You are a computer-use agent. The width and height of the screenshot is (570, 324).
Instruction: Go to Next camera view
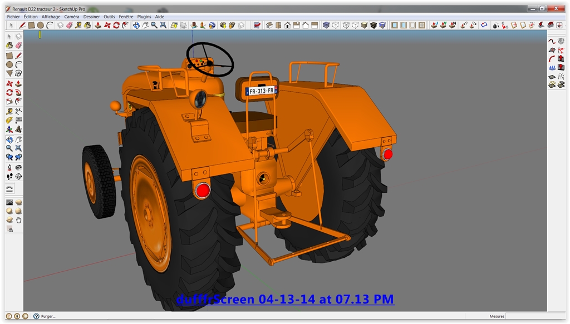[18, 157]
